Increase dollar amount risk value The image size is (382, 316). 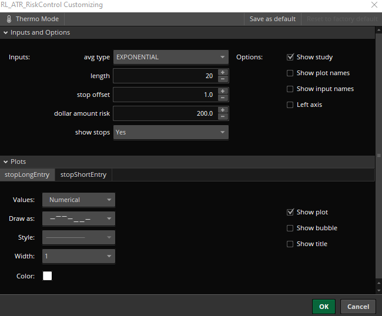pyautogui.click(x=223, y=110)
